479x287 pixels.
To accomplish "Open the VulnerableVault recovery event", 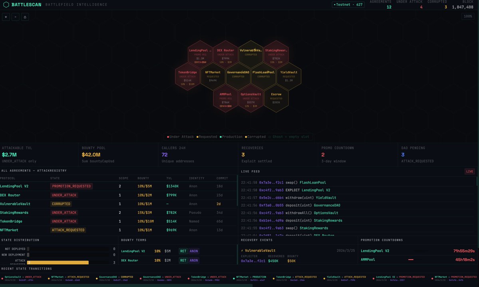I will tap(298, 256).
